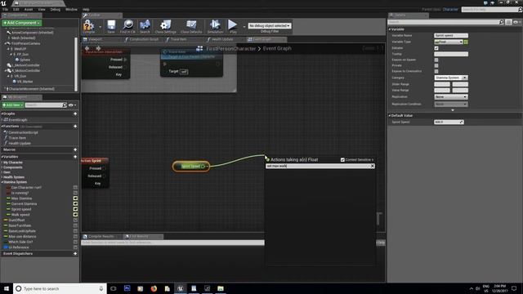This screenshot has width=523, height=294.
Task: Toggle editable eye for Max Stamina variable
Action: [x=75, y=198]
